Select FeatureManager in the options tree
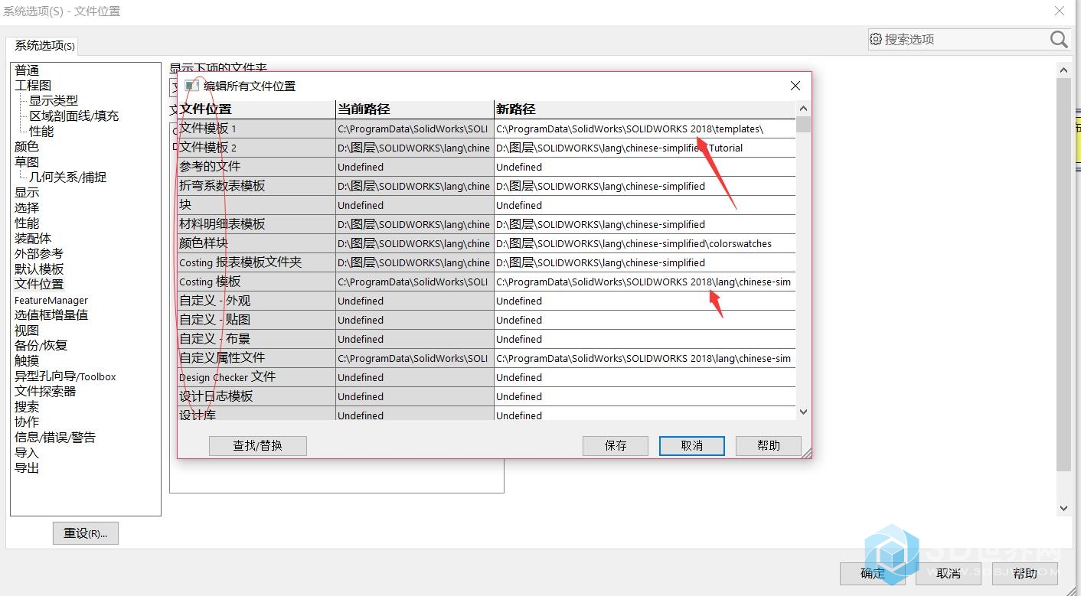This screenshot has height=596, width=1081. click(x=51, y=300)
